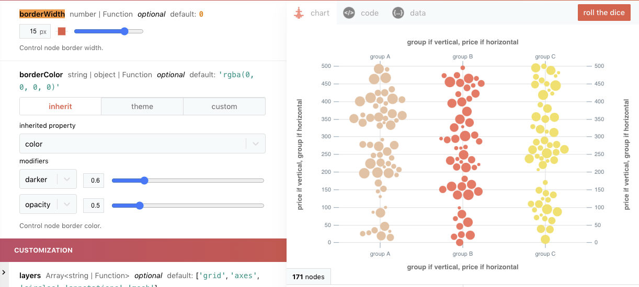Screen dimensions: 639x287
Task: Switch to the data tab
Action: coord(409,13)
